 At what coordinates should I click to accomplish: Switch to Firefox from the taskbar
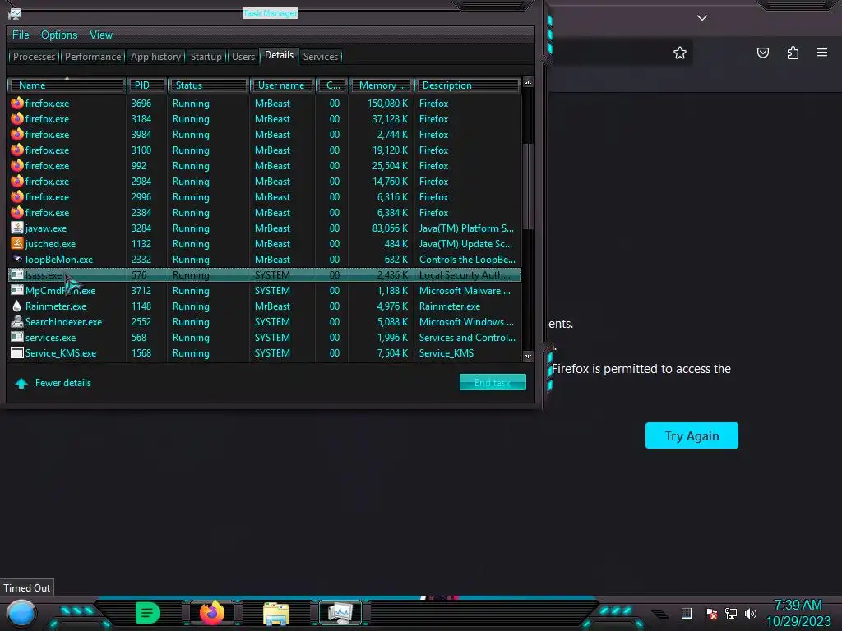tap(211, 613)
